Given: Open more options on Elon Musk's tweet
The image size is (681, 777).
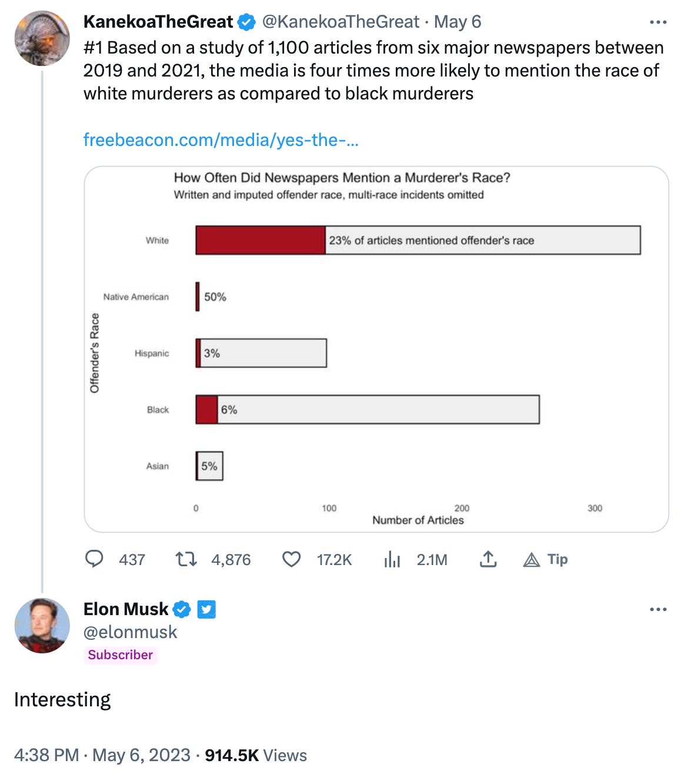Looking at the screenshot, I should (658, 609).
